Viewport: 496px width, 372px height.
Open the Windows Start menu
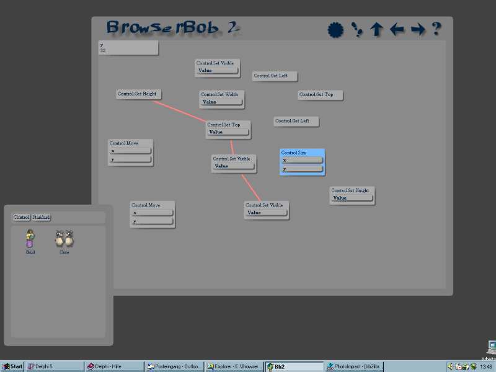pyautogui.click(x=12, y=366)
